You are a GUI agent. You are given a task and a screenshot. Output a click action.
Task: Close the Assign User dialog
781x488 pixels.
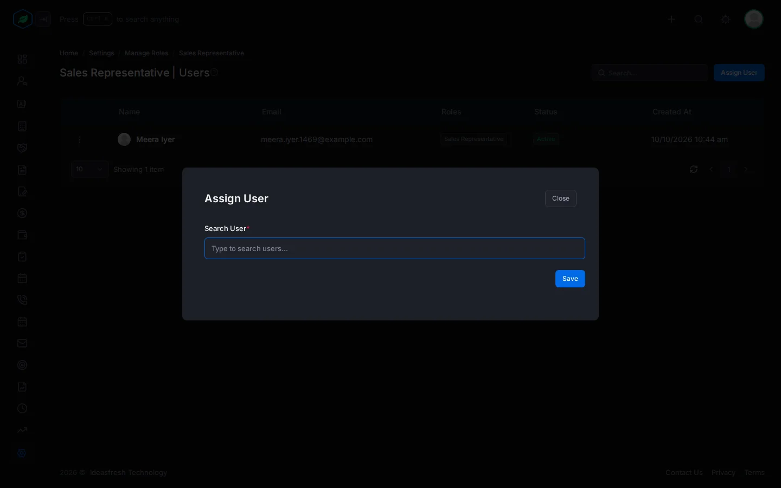561,198
